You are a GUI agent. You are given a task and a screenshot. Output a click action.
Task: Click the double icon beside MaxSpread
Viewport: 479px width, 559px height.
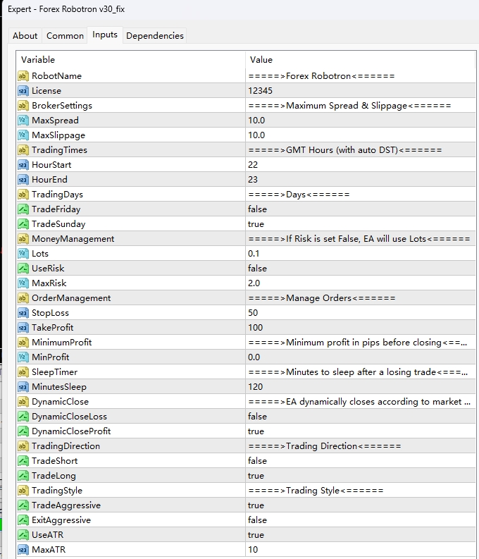(x=23, y=121)
